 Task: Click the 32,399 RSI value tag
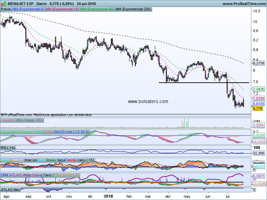(259, 153)
